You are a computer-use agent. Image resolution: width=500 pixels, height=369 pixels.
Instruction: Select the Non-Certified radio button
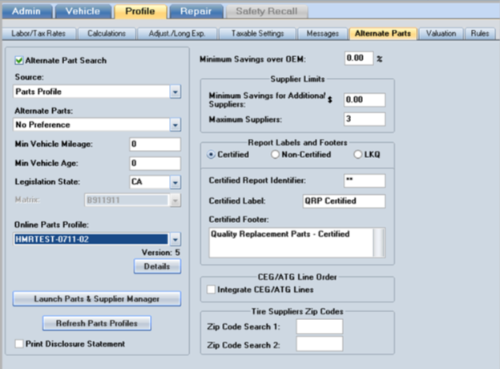click(x=276, y=154)
